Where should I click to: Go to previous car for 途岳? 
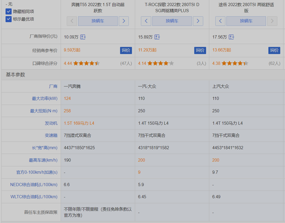pos(220,21)
